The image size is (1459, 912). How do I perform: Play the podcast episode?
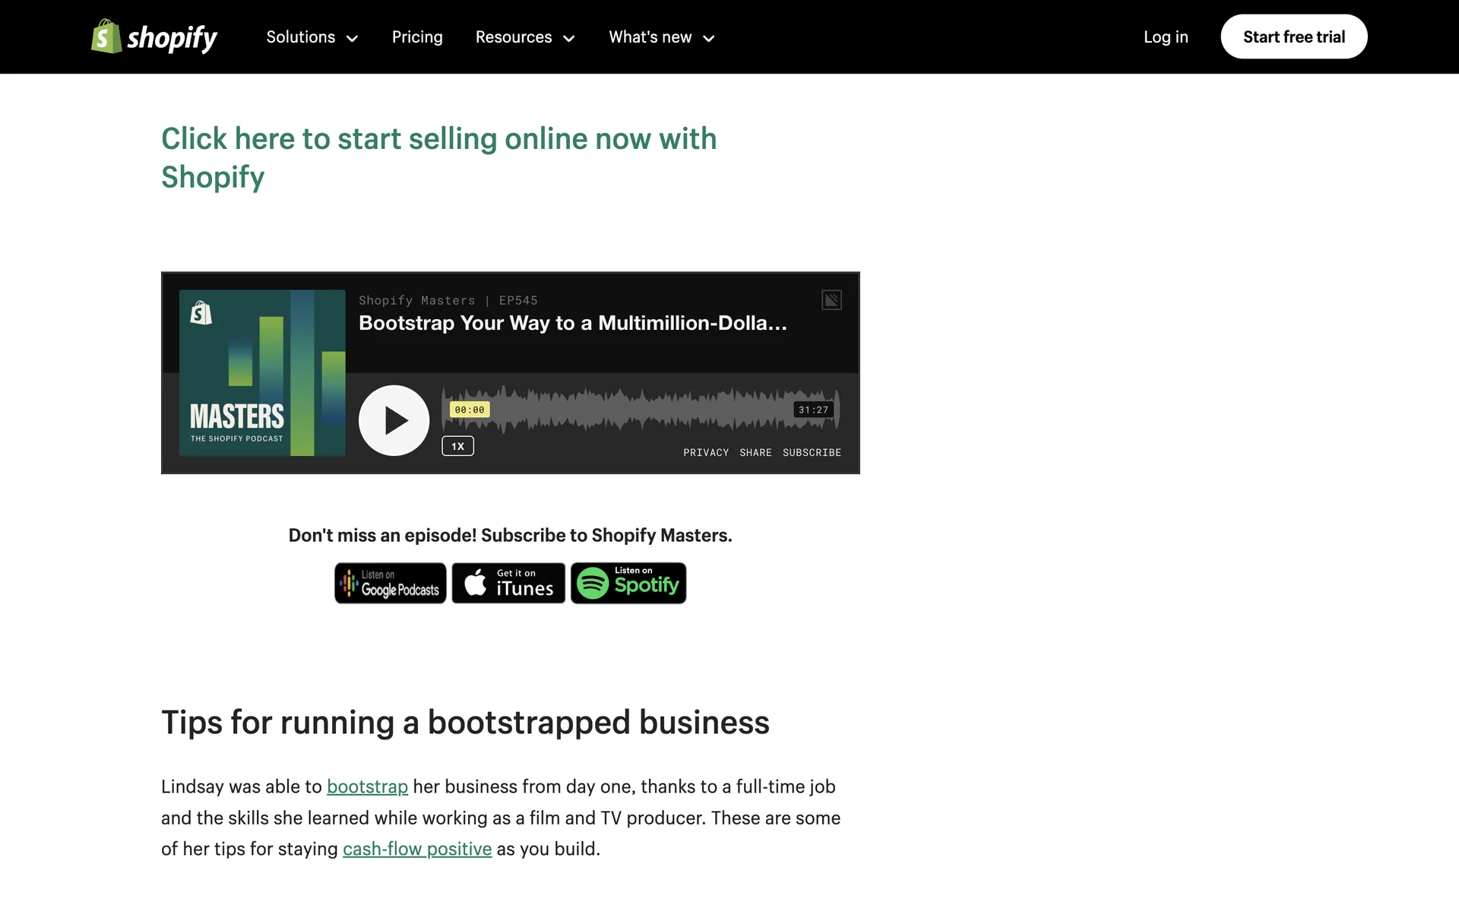point(394,420)
